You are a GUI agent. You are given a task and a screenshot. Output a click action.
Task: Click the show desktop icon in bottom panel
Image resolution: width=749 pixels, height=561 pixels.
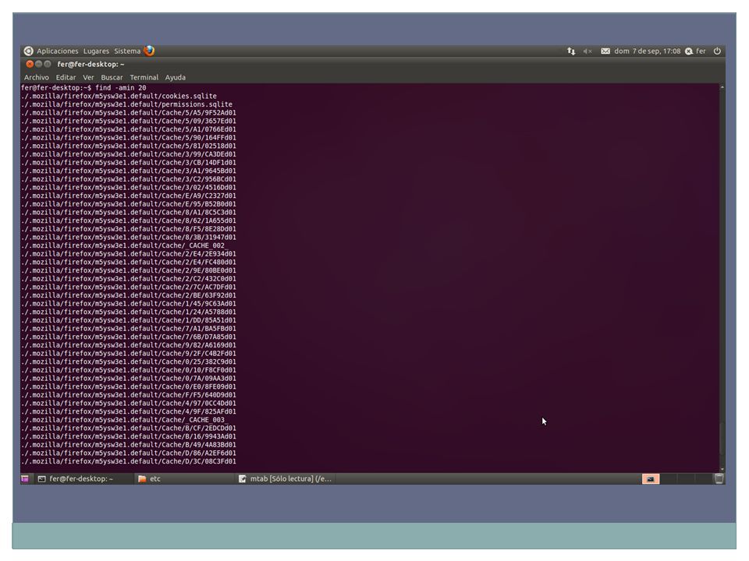pyautogui.click(x=25, y=478)
